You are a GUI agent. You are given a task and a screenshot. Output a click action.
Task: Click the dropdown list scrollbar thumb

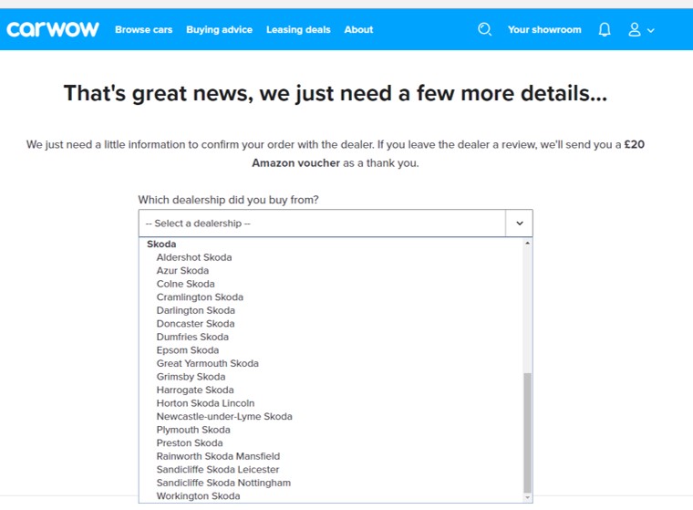[x=527, y=432]
